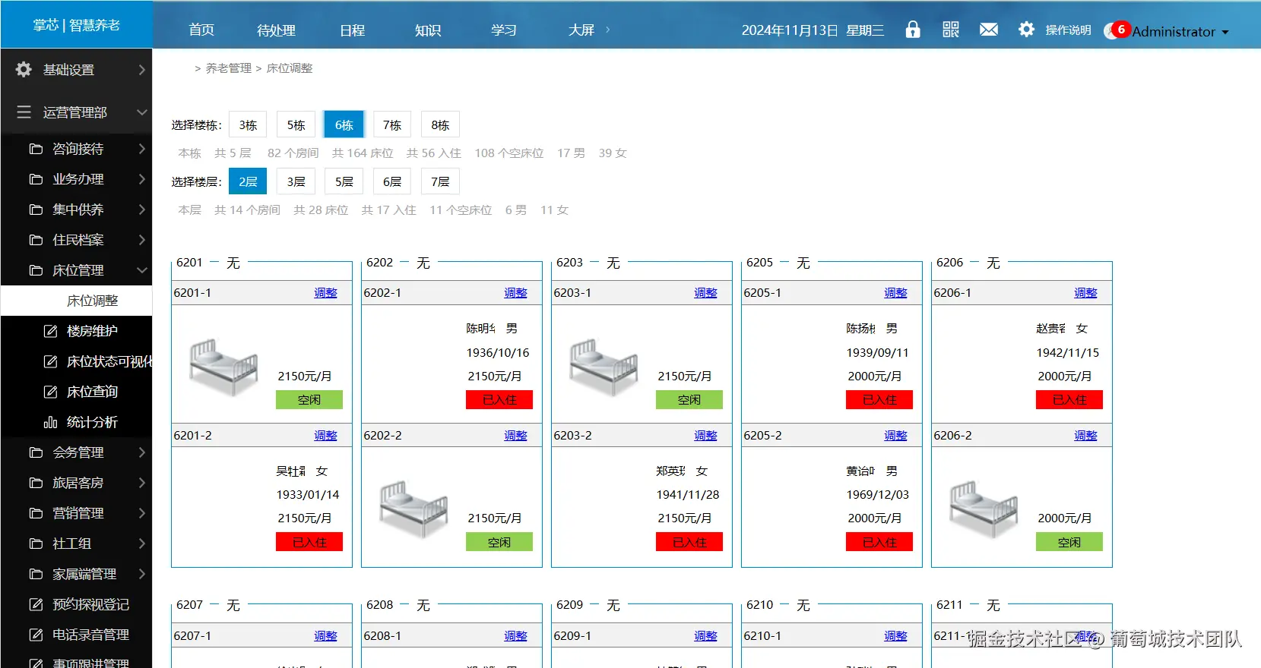Open the 大屏 top menu
This screenshot has width=1261, height=668.
click(x=581, y=30)
